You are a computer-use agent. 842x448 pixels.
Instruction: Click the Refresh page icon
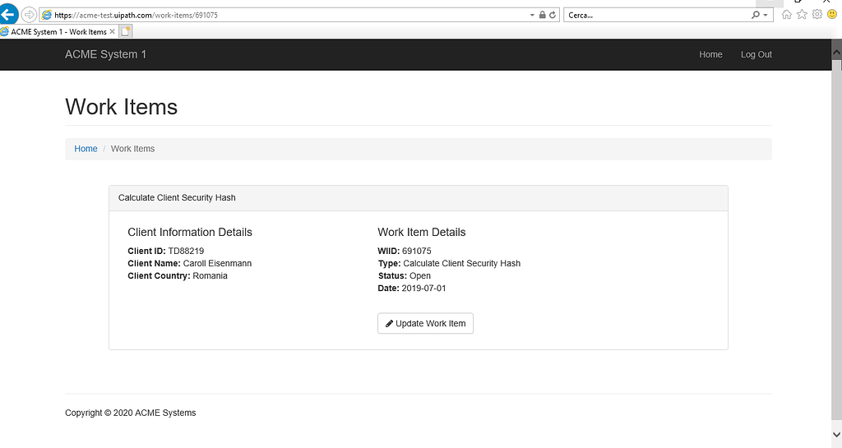[553, 15]
